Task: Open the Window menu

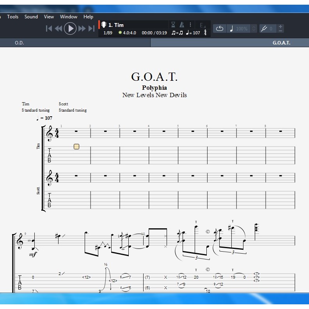Action: (69, 17)
